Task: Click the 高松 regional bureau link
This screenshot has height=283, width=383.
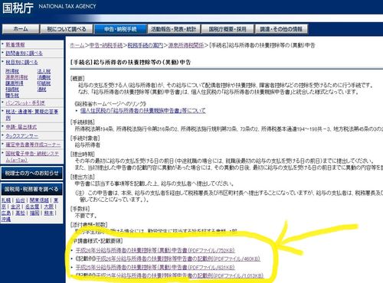Action: 20,213
